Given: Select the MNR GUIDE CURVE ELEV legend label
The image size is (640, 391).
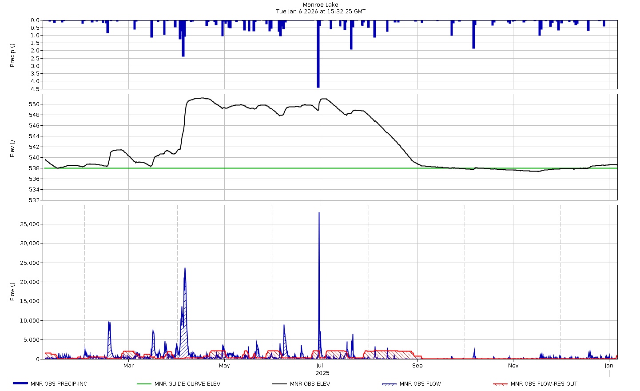Looking at the screenshot, I should tap(187, 384).
